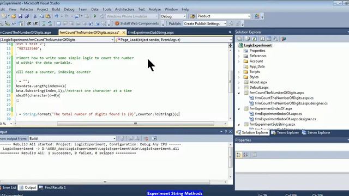Open the Architecture menu

(x=124, y=9)
